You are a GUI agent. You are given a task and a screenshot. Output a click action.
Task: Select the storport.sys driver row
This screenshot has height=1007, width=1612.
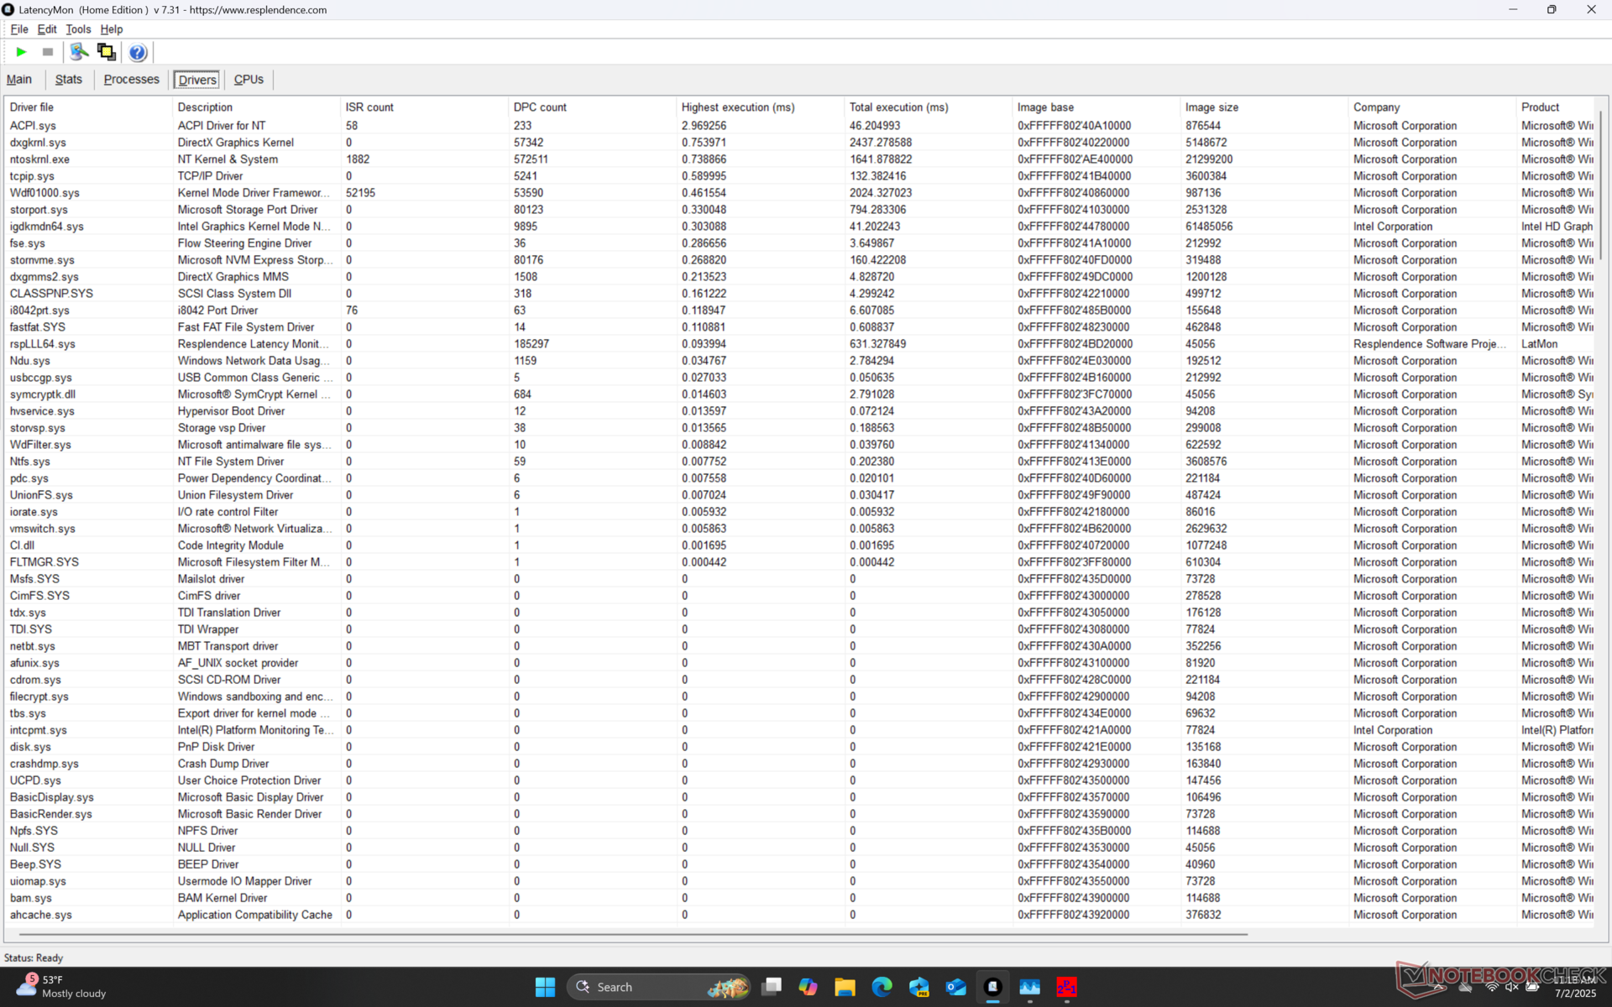click(799, 210)
